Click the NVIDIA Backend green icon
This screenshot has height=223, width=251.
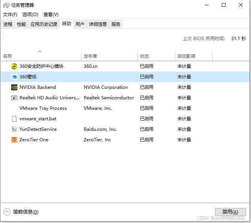pyautogui.click(x=14, y=87)
